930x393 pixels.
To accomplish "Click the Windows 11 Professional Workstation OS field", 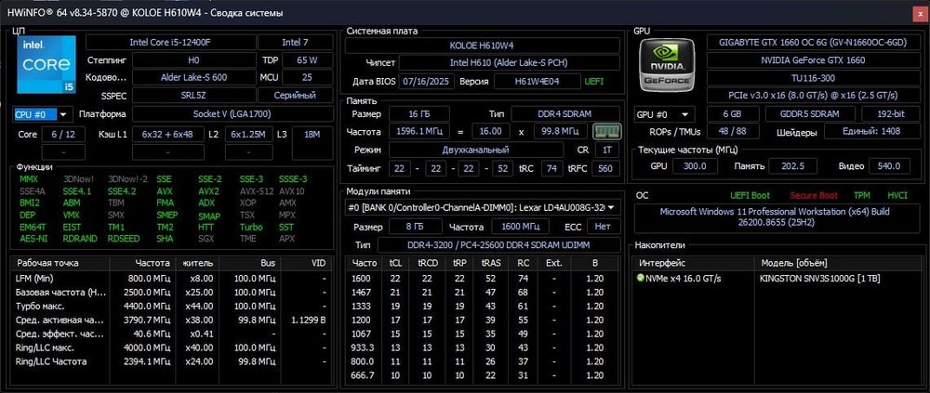I will click(776, 218).
